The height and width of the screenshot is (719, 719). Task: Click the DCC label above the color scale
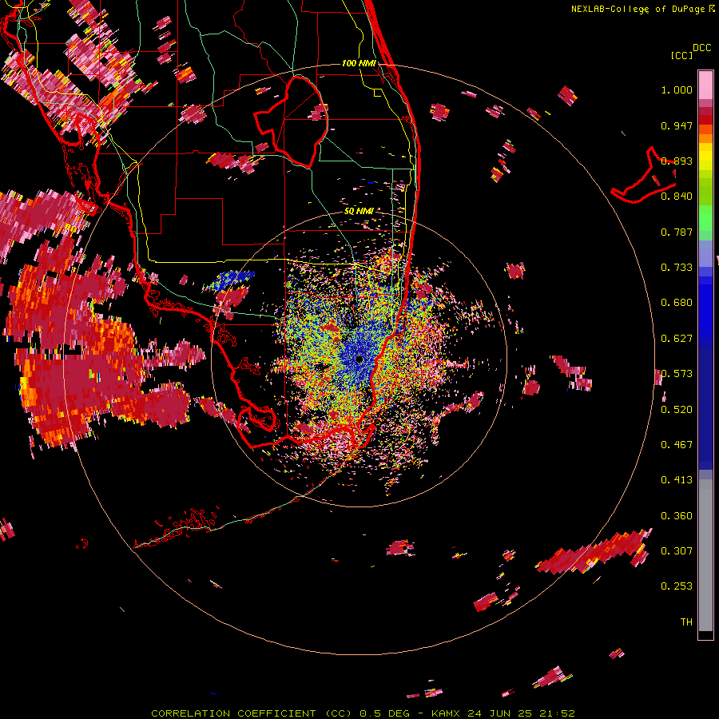coord(701,48)
